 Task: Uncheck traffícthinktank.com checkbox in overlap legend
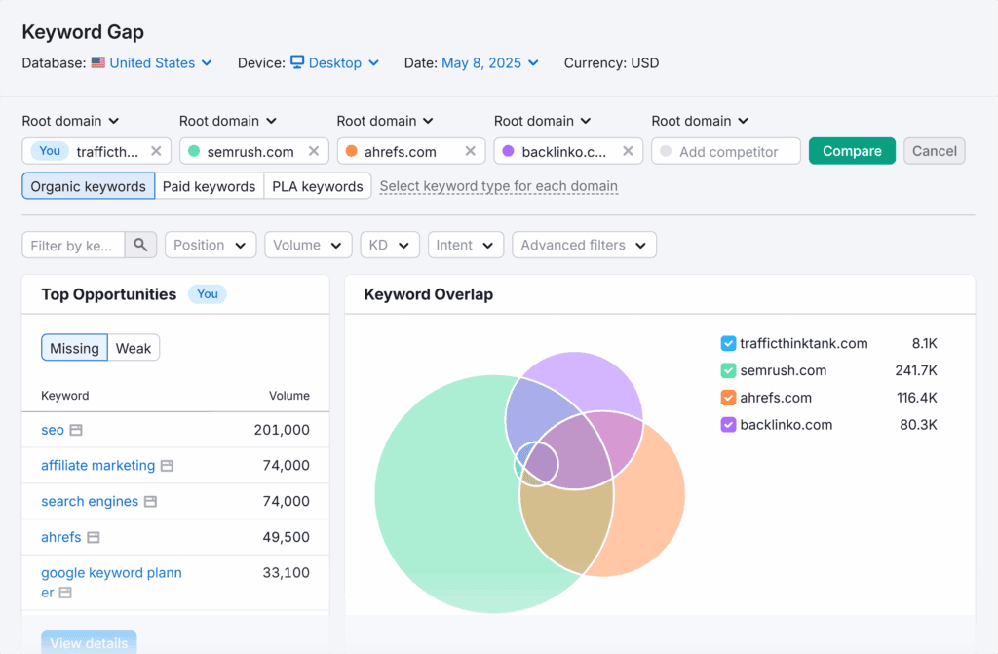[x=728, y=343]
